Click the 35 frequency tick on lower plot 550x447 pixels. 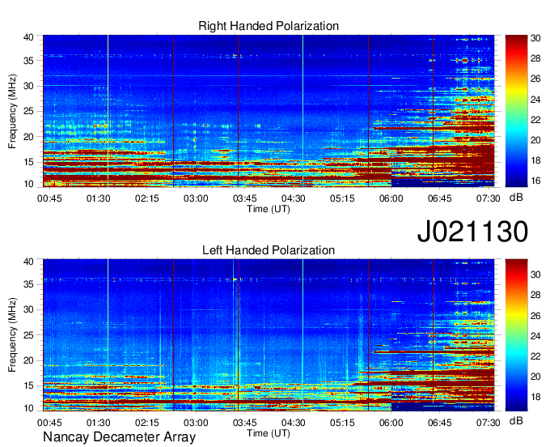[29, 284]
